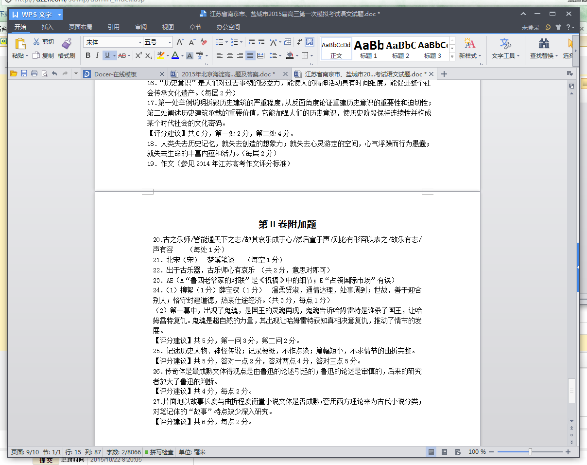Image resolution: width=587 pixels, height=465 pixels.
Task: Apply the 标题 1 heading style
Action: [x=369, y=49]
